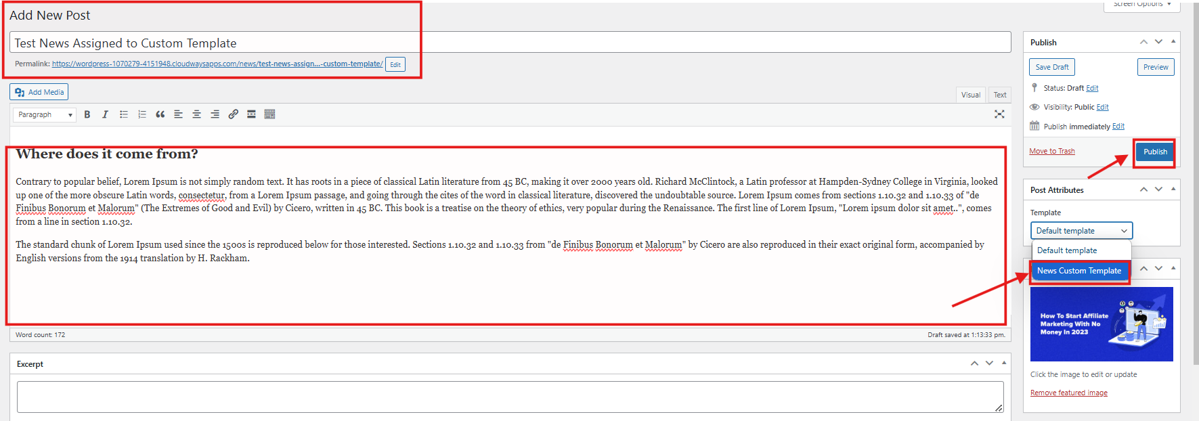The width and height of the screenshot is (1199, 421).
Task: Move the Excerpt panel down
Action: coord(989,363)
